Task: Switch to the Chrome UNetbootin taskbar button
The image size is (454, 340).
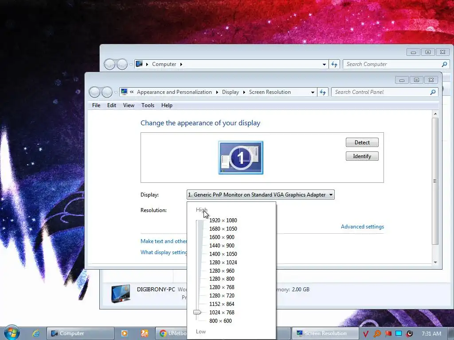Action: [172, 333]
